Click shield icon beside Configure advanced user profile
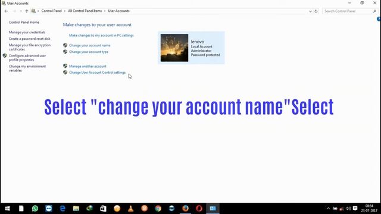Screen dimensions: 381x214 5,56
